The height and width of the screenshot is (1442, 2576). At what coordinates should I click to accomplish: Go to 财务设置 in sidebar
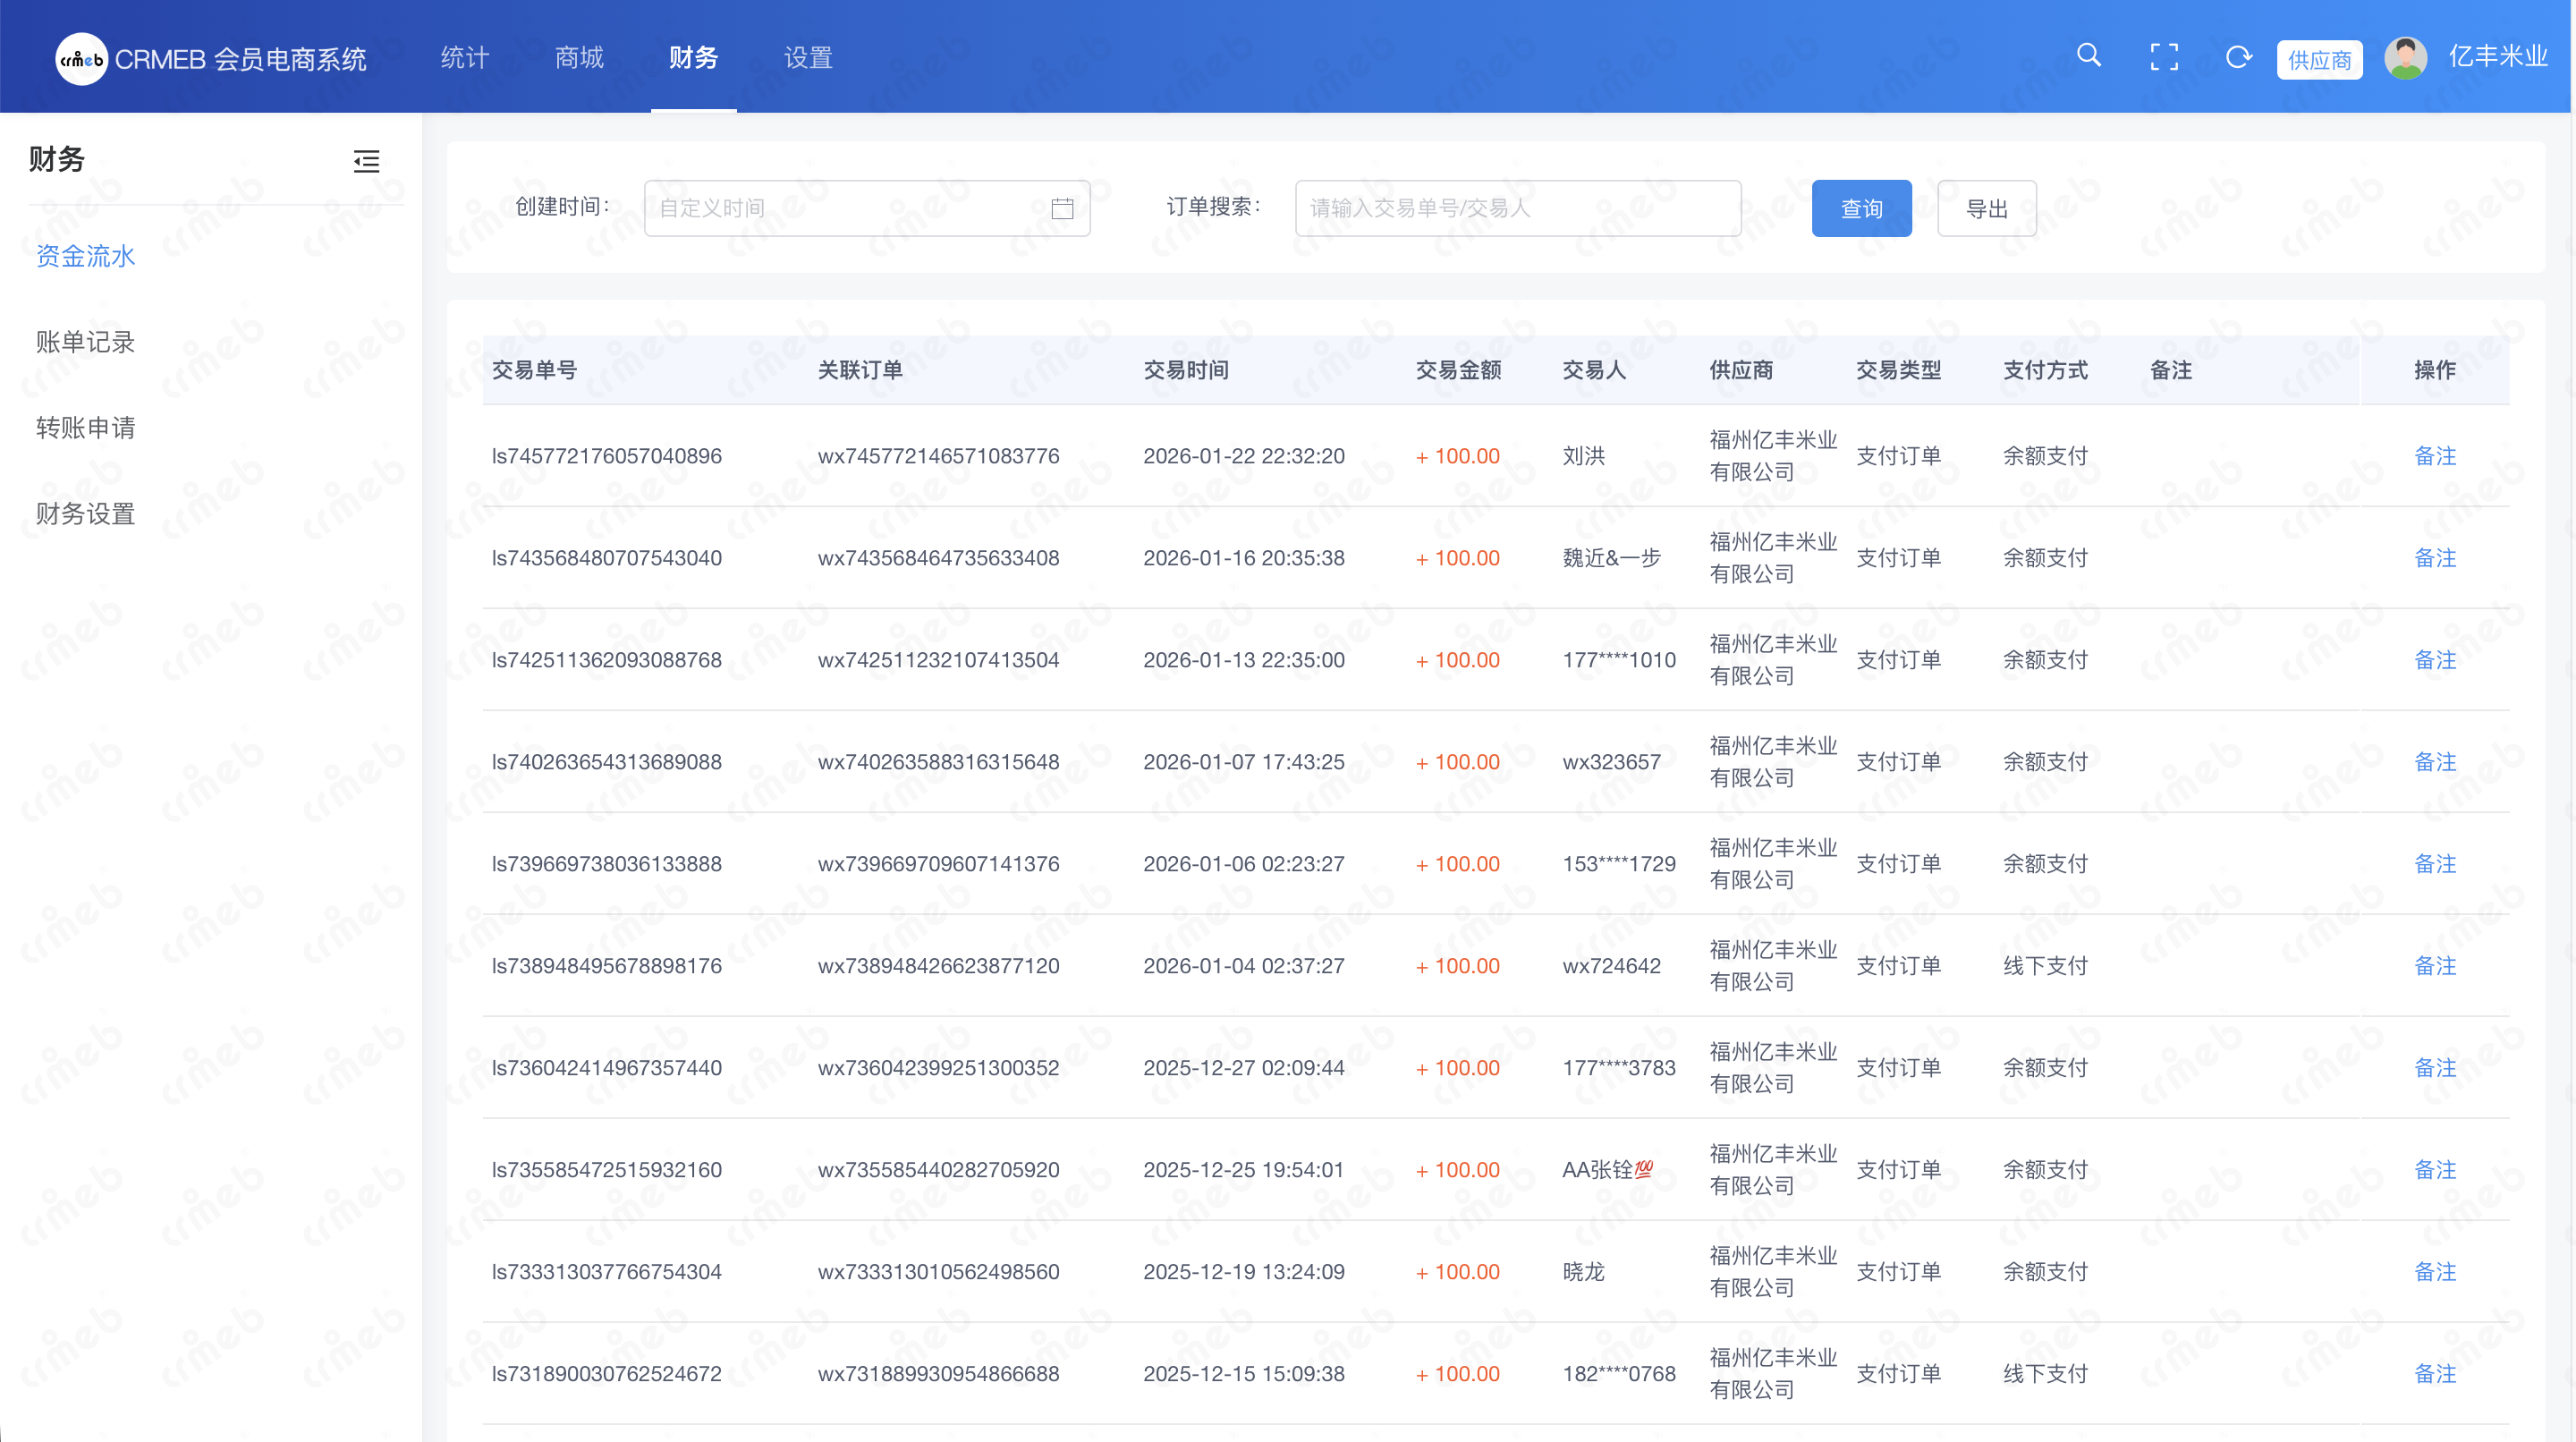[x=85, y=514]
